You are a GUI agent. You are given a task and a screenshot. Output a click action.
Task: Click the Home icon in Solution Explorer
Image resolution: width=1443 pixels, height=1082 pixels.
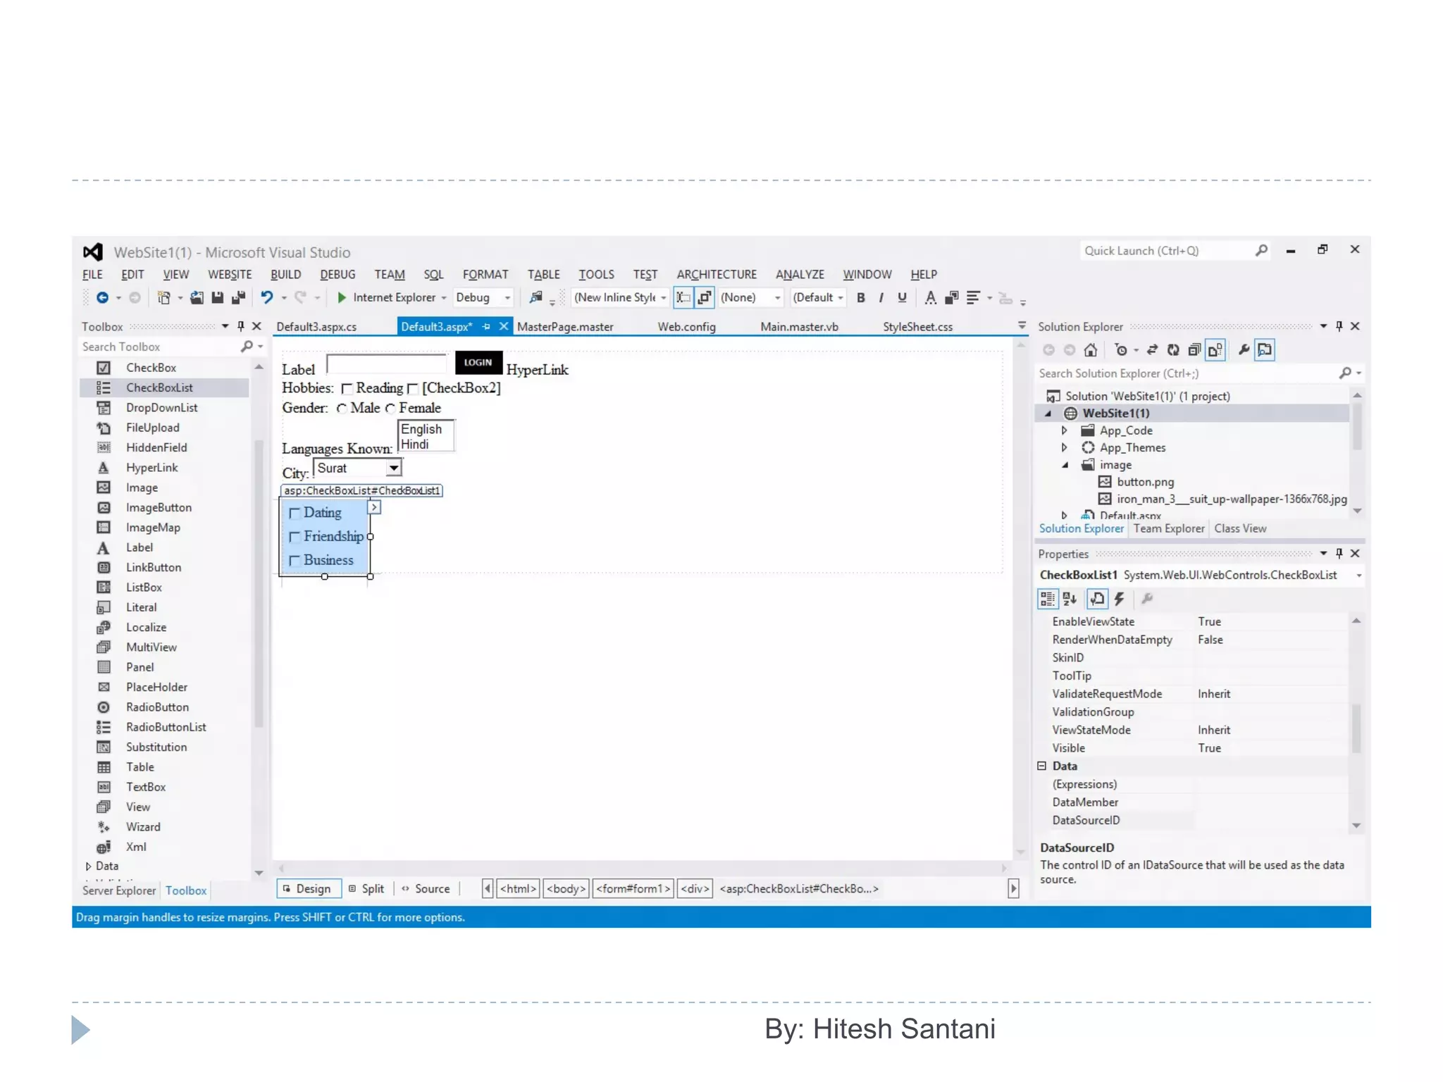tap(1090, 350)
